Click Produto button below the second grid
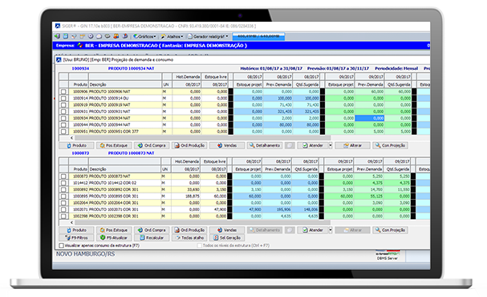 point(76,230)
